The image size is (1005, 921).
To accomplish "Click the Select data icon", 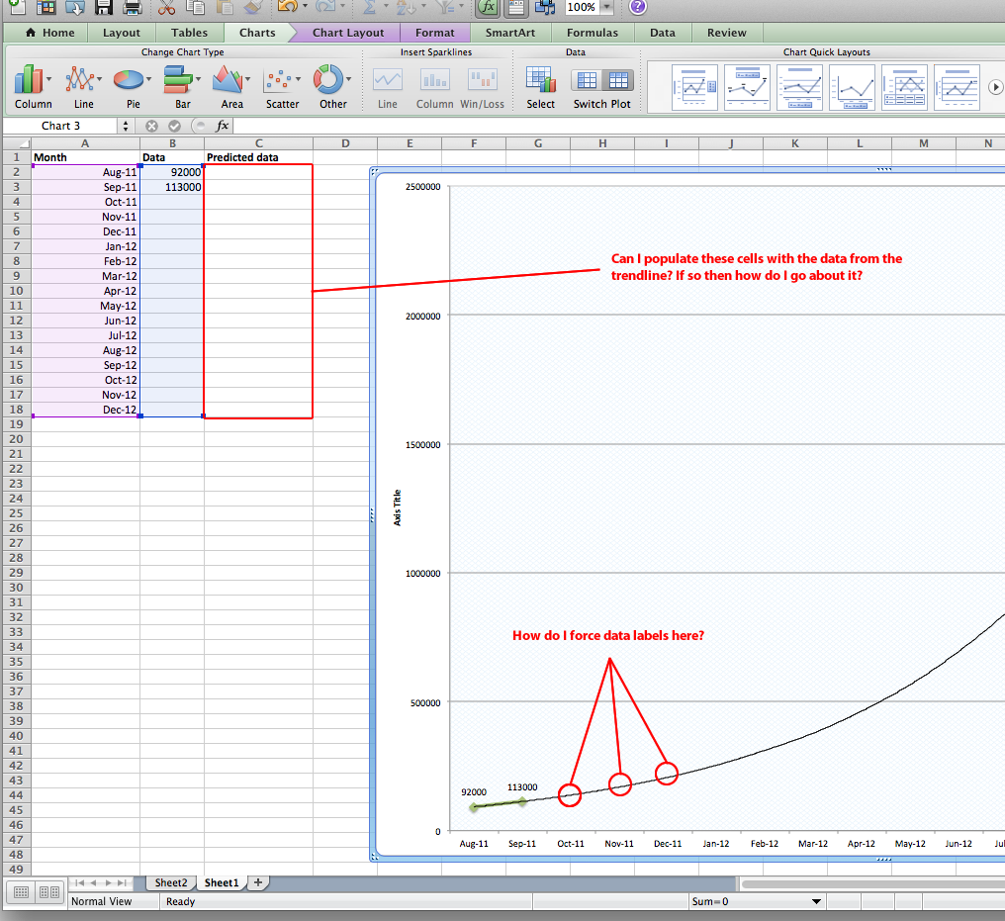I will [x=541, y=79].
